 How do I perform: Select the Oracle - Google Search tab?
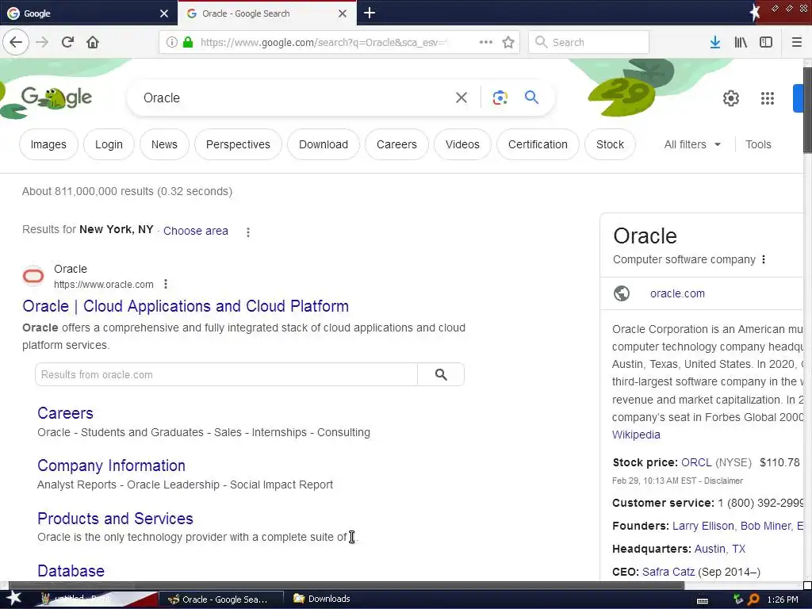(x=266, y=13)
